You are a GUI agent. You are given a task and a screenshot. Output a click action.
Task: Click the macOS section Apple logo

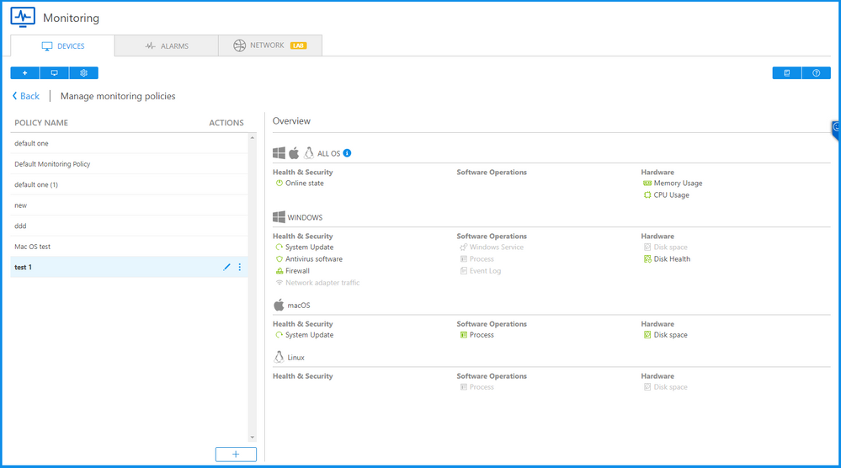[x=279, y=305]
